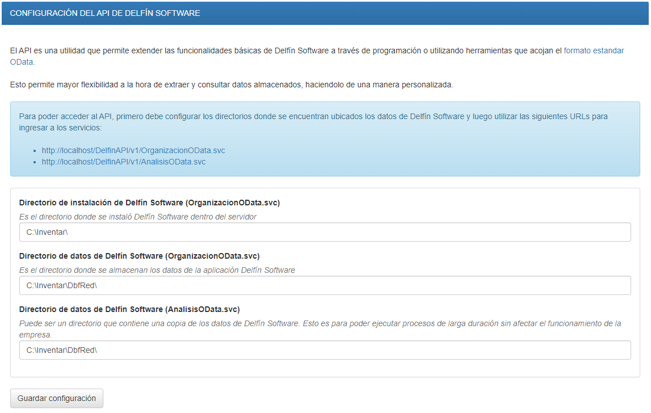Click the paragraph beginning 'El API es una utilidad'
Viewport: 651px width, 413px height.
(x=284, y=50)
